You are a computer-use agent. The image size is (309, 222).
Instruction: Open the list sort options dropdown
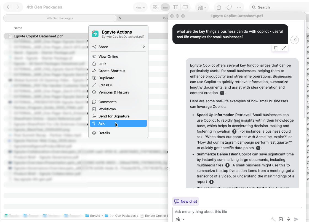pyautogui.click(x=140, y=7)
